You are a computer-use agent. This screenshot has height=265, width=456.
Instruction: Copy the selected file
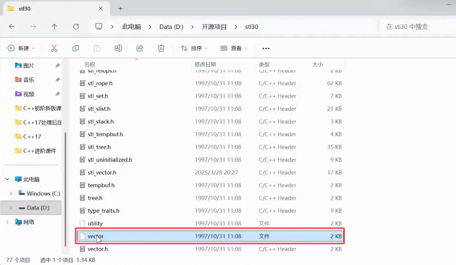point(76,48)
